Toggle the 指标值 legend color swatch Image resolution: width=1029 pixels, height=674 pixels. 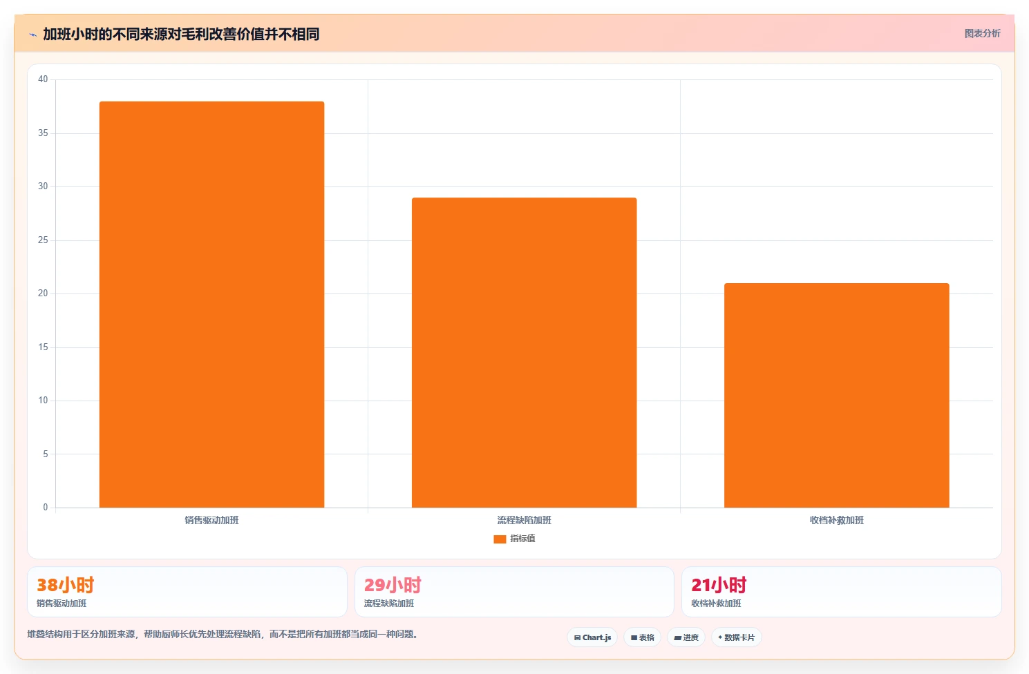(500, 539)
